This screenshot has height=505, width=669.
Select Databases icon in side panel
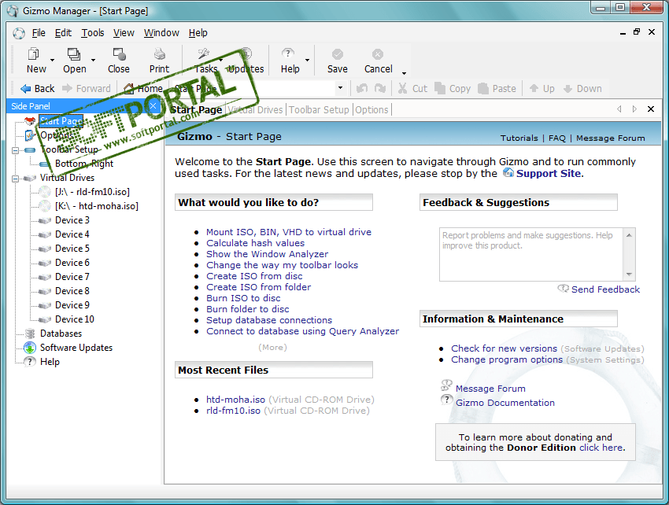[x=30, y=334]
